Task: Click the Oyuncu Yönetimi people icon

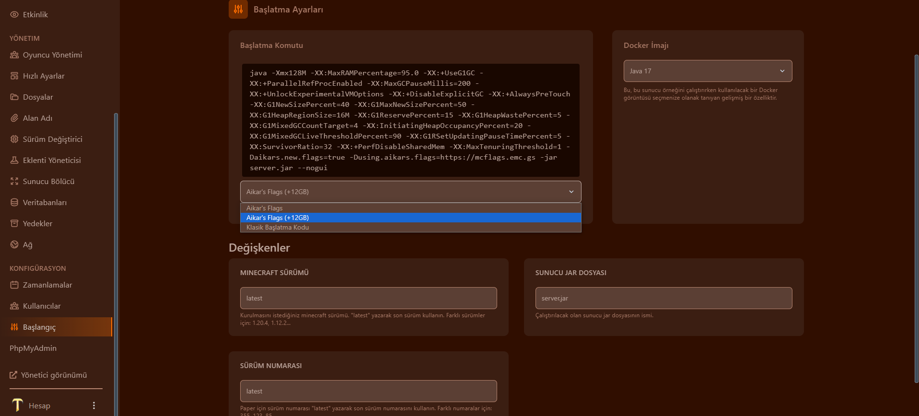Action: pyautogui.click(x=14, y=55)
